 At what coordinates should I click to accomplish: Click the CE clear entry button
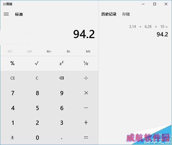pyautogui.click(x=13, y=78)
